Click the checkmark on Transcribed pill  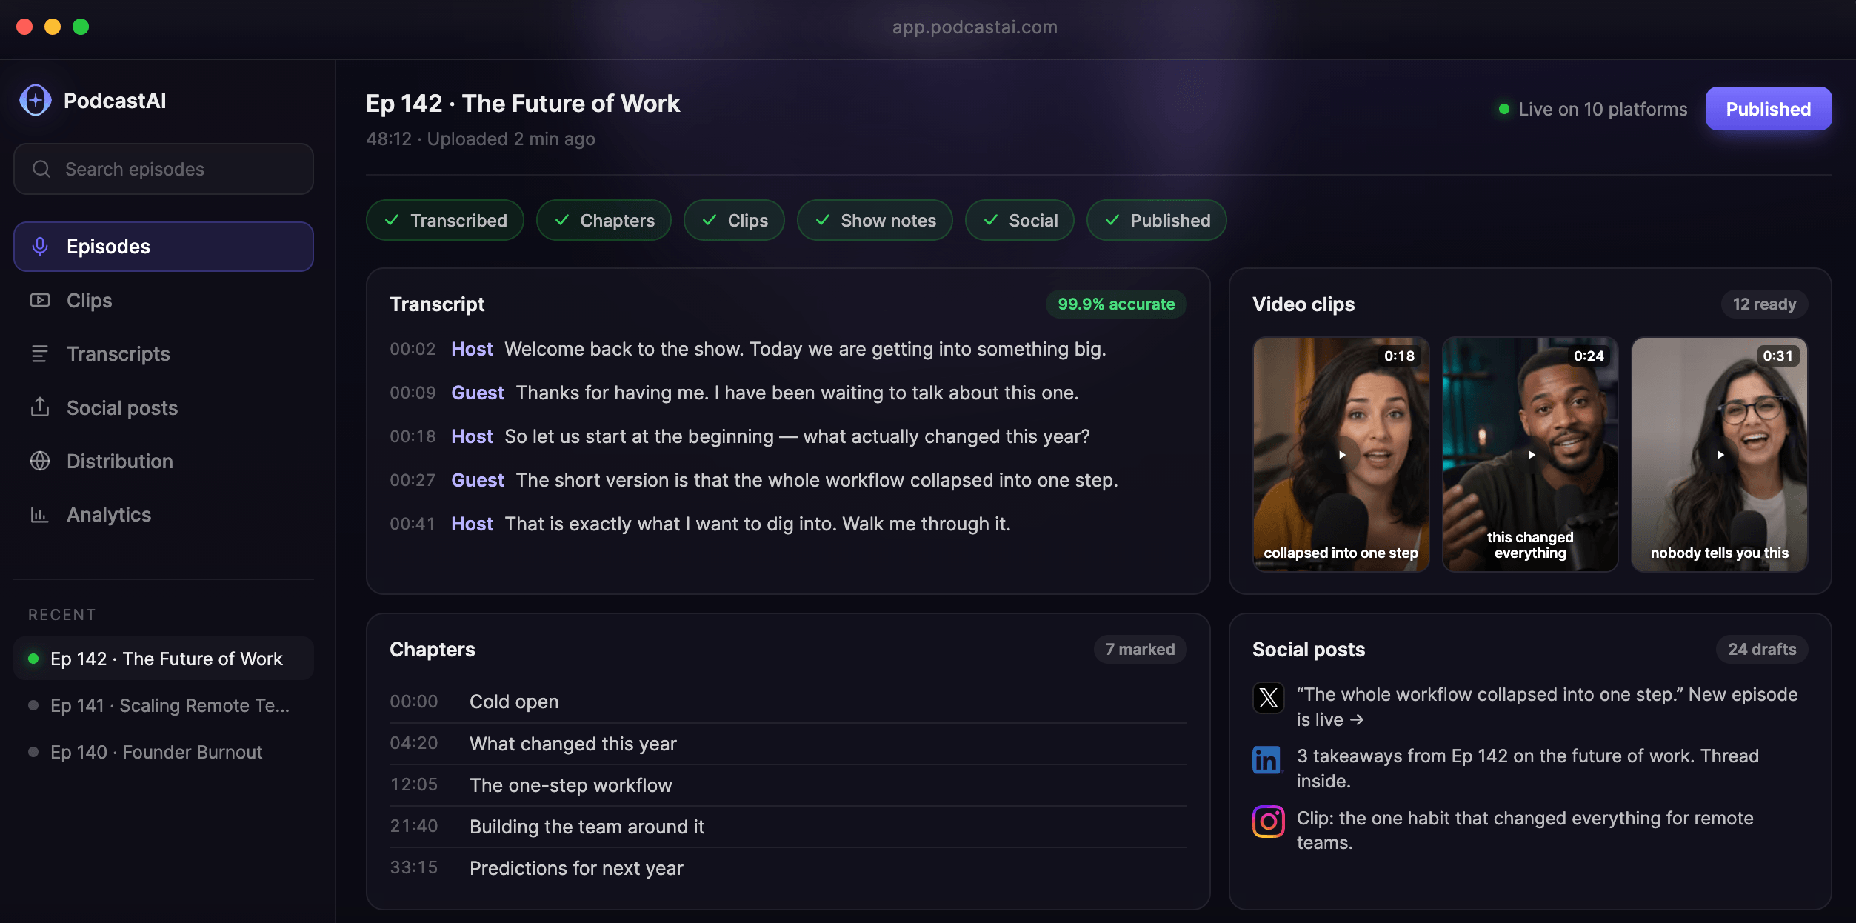click(x=393, y=220)
